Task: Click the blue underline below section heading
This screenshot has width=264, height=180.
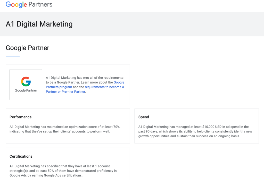Action: point(13,57)
